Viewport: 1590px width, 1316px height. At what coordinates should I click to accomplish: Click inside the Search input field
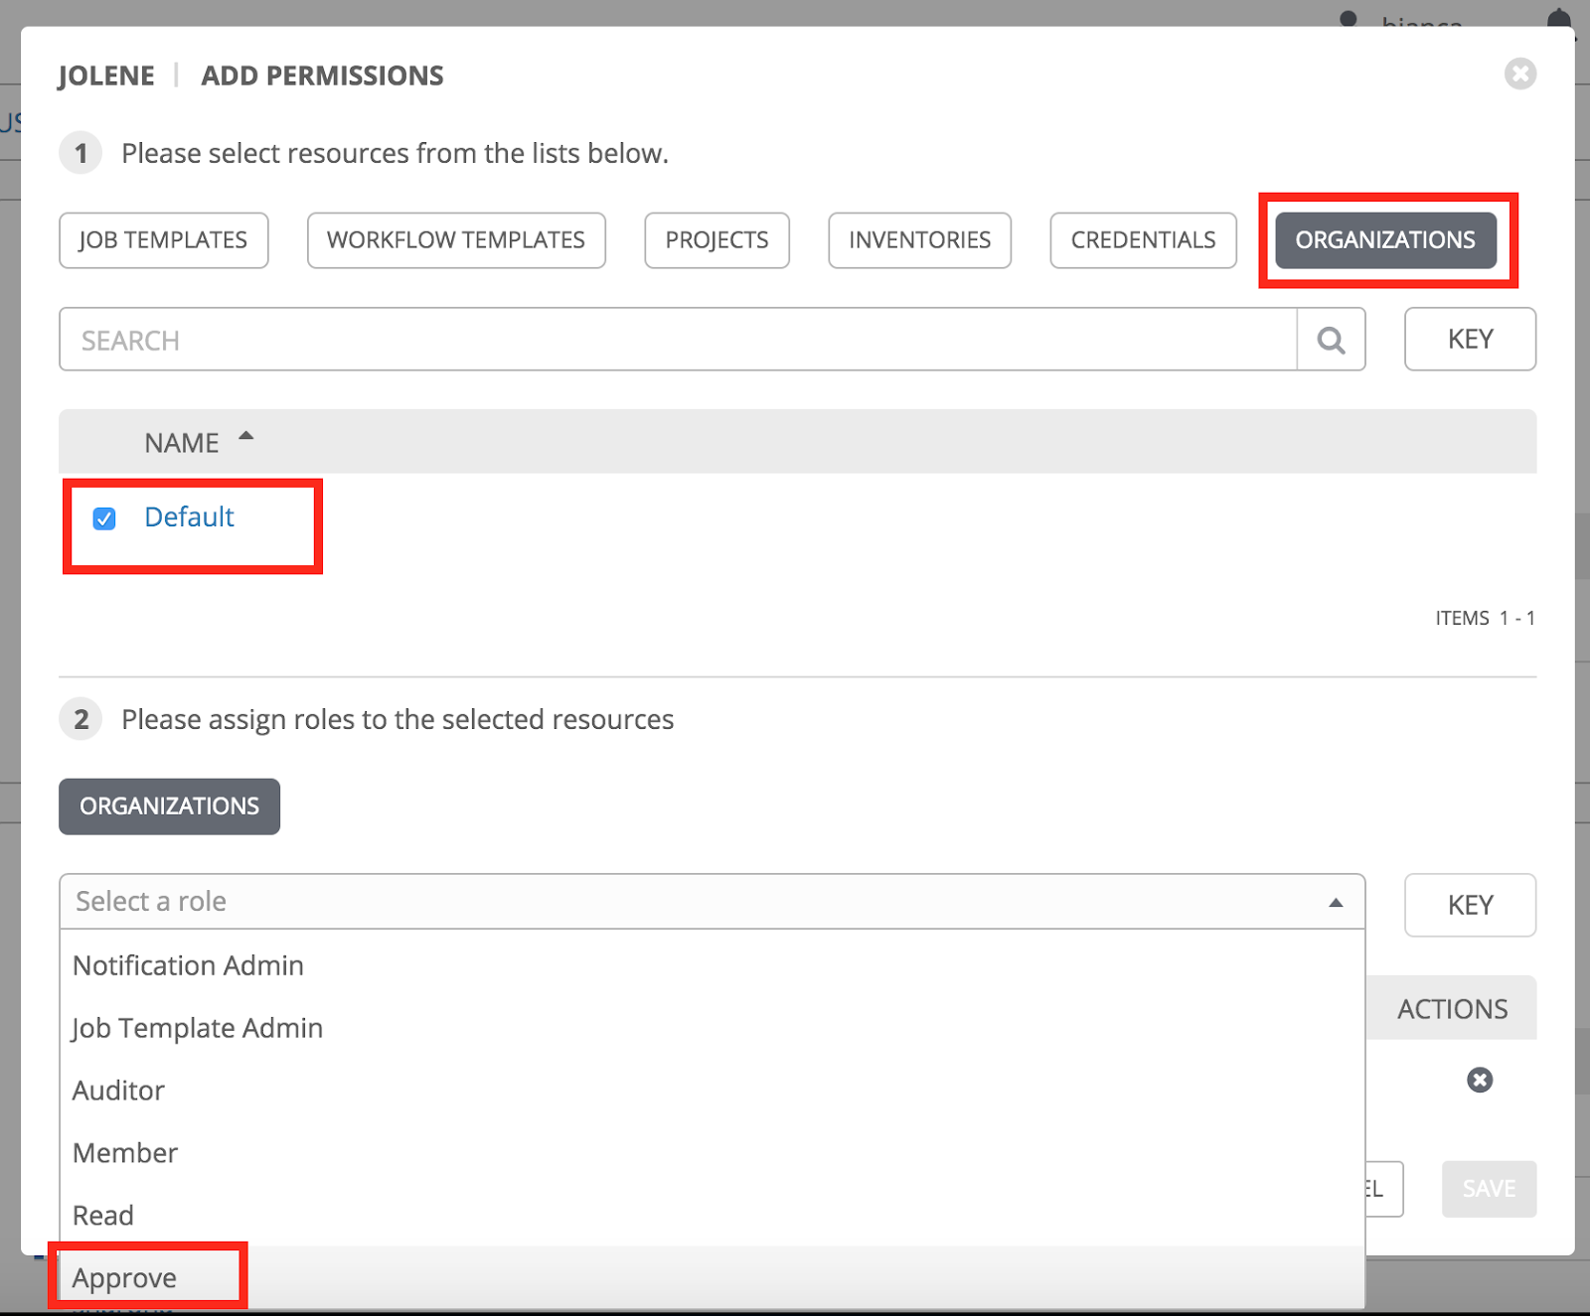coord(596,340)
